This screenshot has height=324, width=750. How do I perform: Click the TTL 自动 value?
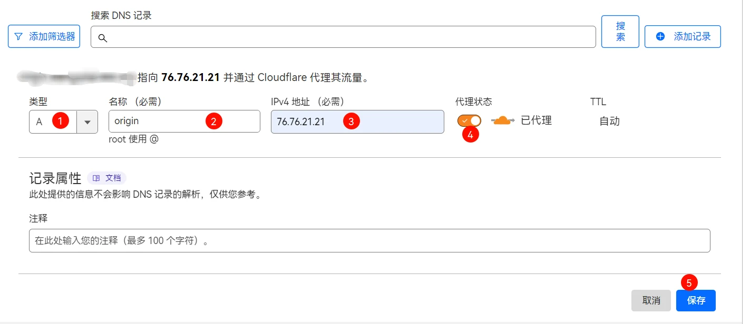[609, 121]
